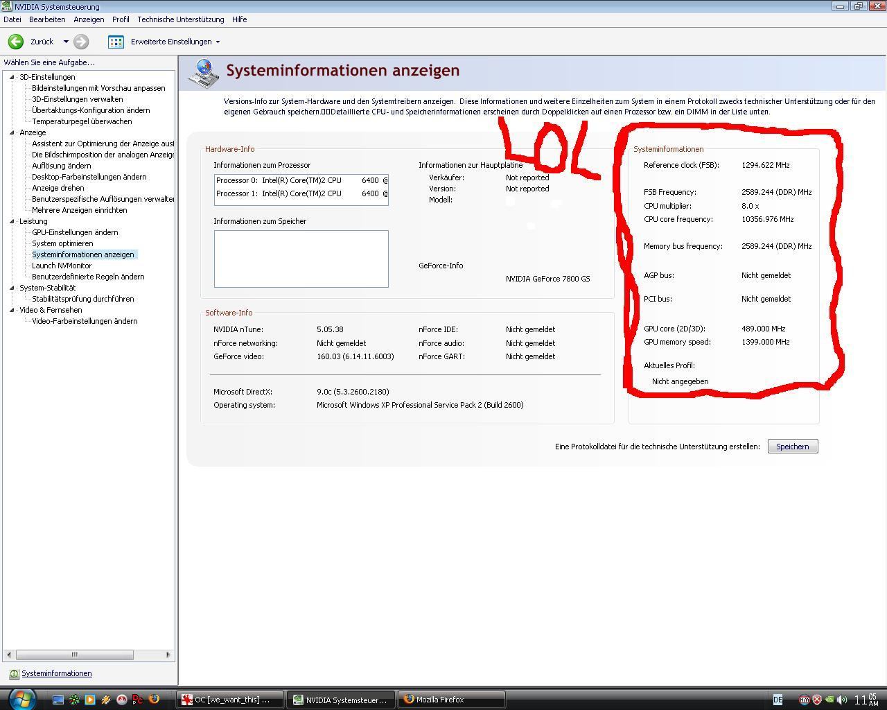
Task: Click the red Pc quick launch icon
Action: tap(138, 700)
